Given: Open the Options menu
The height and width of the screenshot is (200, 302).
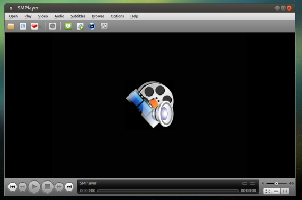Looking at the screenshot, I should (117, 16).
